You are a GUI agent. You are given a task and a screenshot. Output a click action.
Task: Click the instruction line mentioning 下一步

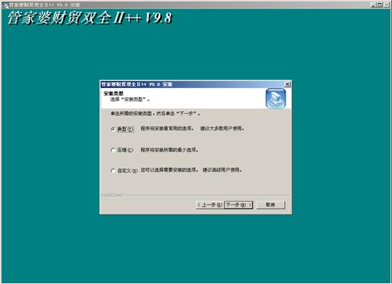click(x=155, y=114)
